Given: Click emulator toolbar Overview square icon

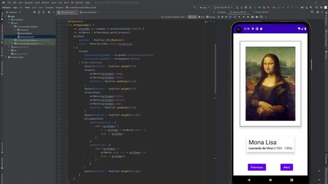Looking at the screenshot, I should tap(248, 17).
